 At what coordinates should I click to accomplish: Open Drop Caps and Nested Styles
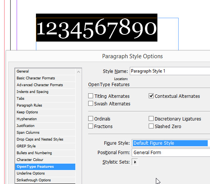pyautogui.click(x=45, y=139)
